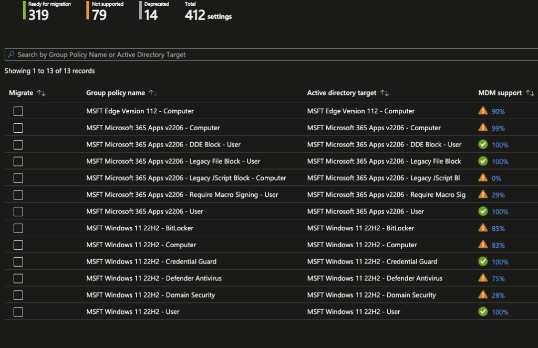Open 90% MDM support report link
Screen dimensions: 538x348
coord(498,111)
